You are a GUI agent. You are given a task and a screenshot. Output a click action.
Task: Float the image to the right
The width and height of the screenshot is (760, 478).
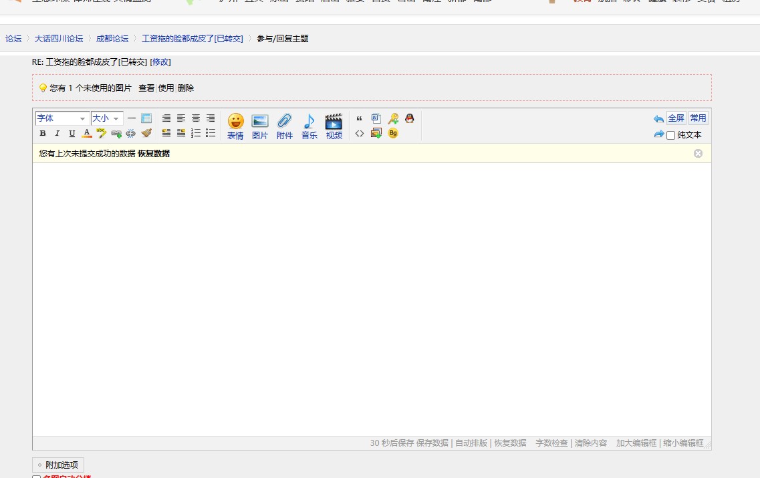coord(180,133)
